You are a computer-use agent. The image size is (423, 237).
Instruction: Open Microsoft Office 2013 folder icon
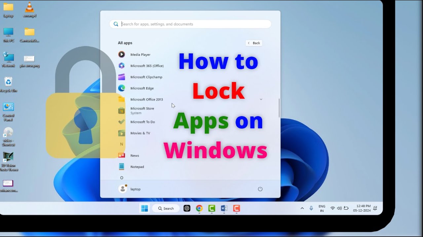122,99
